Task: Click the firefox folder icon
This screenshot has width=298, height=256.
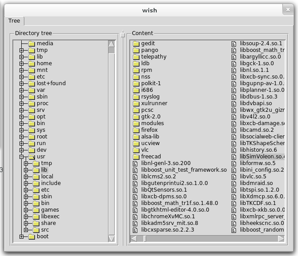Action: (x=136, y=130)
